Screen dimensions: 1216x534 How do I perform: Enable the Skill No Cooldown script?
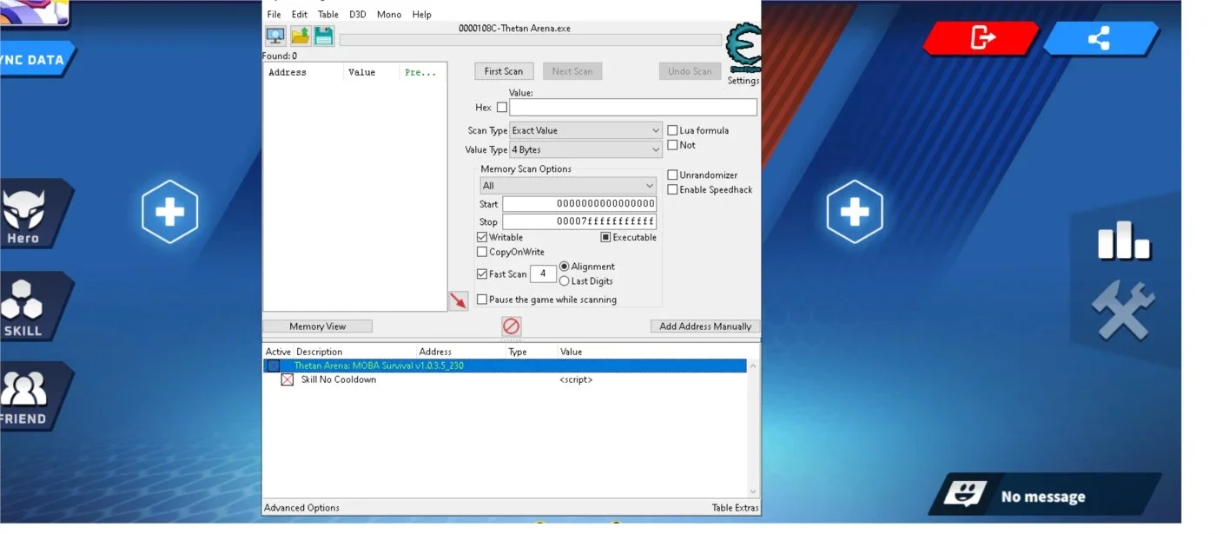[x=287, y=380]
